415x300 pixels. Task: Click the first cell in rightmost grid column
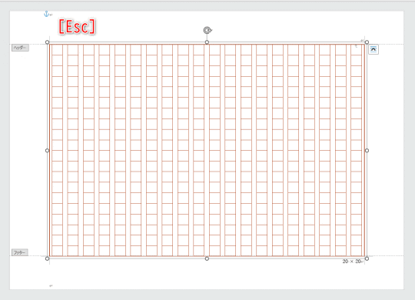point(357,50)
